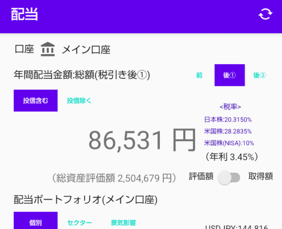Screen dimensions: 282x229
Task: Tap the refresh sync icon
Action: 266,14
